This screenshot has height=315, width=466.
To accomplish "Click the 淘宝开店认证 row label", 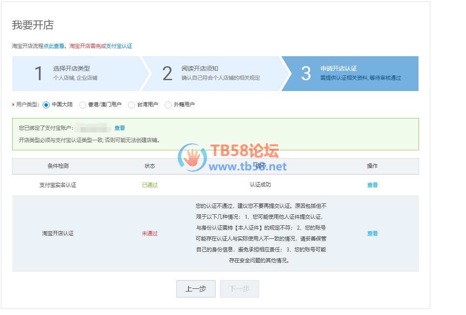I will pyautogui.click(x=58, y=234).
